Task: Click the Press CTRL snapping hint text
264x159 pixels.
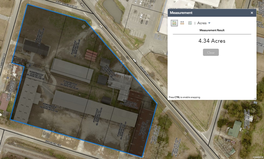Action: [184, 97]
